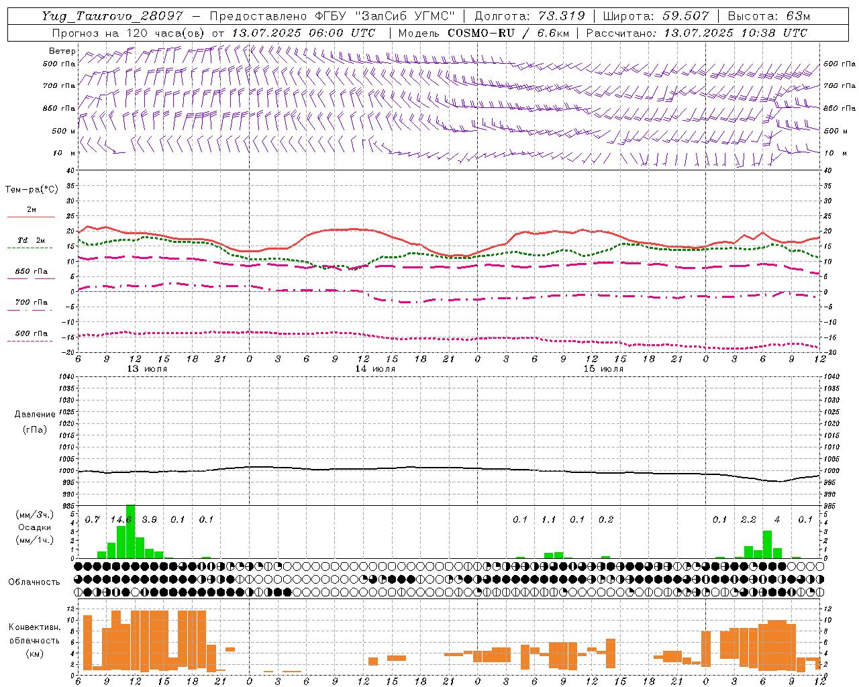Viewport: 859px width, 687px height.
Task: Click the Давление panel label
Action: (x=34, y=415)
